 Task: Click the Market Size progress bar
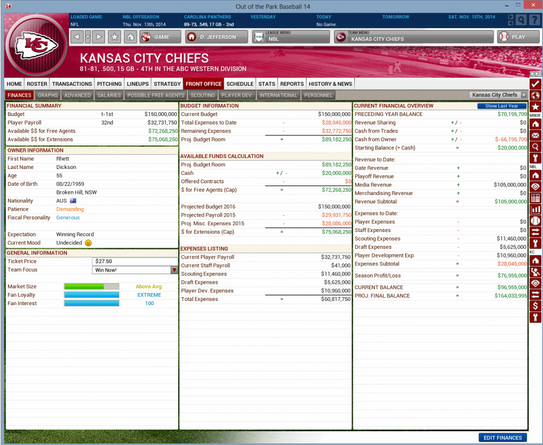pyautogui.click(x=92, y=287)
